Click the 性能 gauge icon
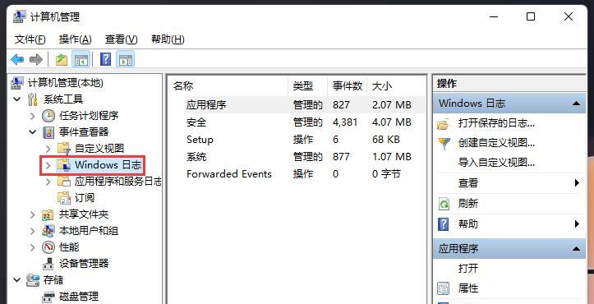594x304 pixels. (48, 247)
